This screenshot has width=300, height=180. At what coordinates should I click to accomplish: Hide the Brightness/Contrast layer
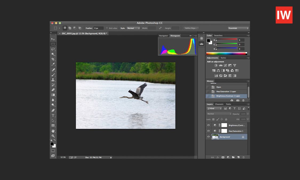coord(208,125)
